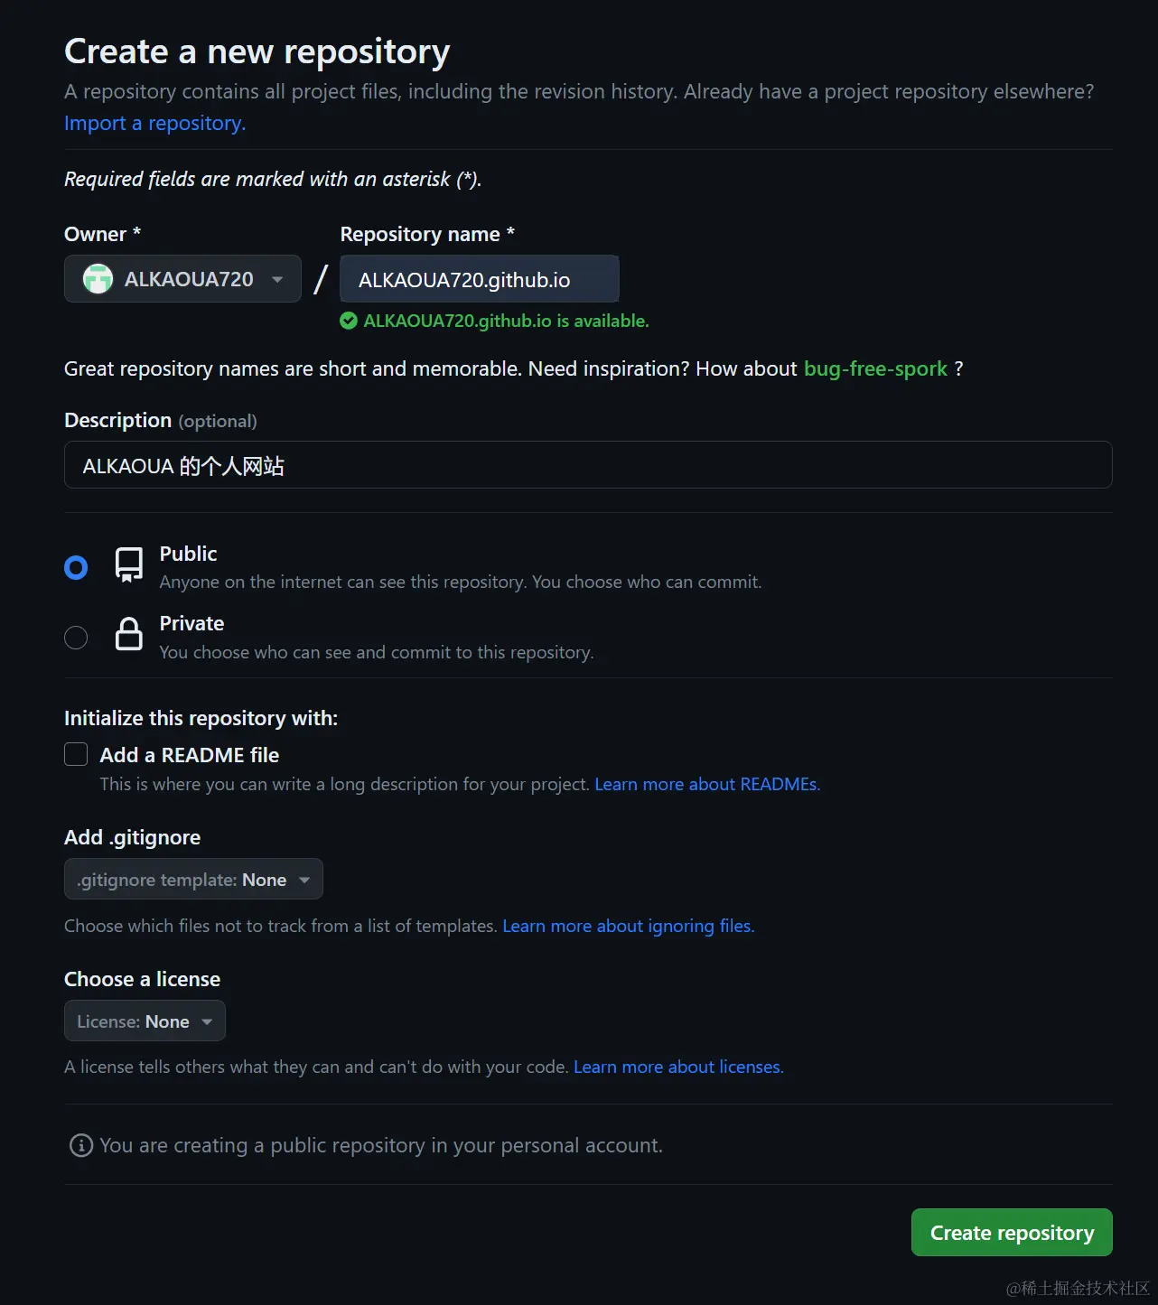
Task: Click the Create repository button
Action: pos(1012,1233)
